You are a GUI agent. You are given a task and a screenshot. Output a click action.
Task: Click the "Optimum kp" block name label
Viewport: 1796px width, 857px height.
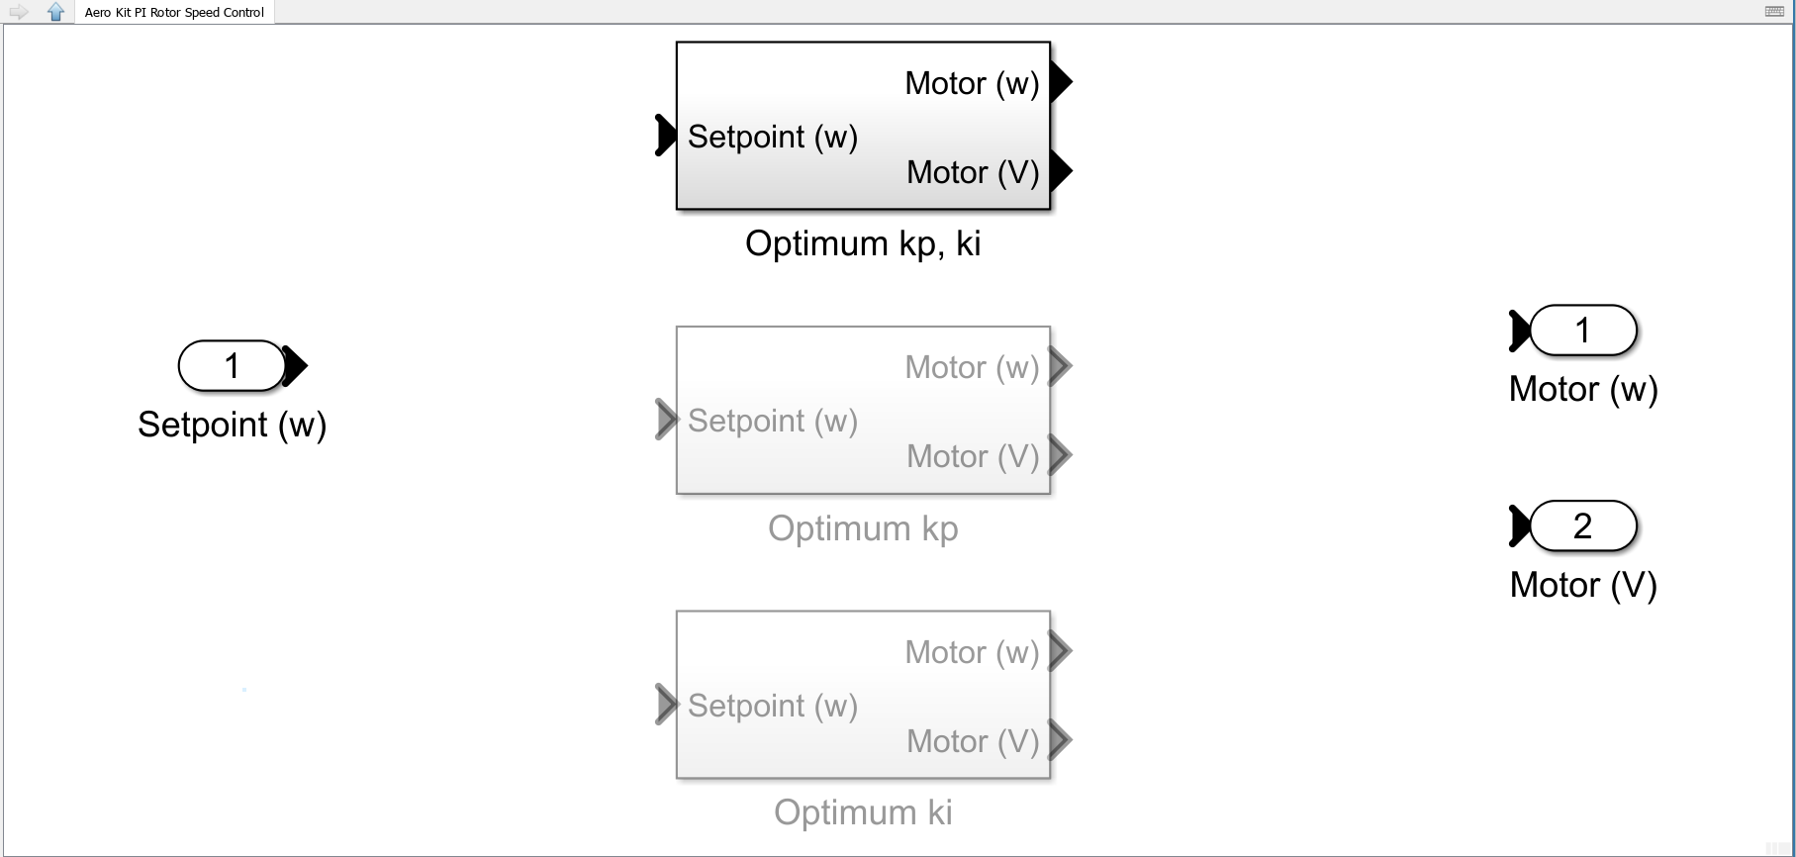tap(862, 528)
